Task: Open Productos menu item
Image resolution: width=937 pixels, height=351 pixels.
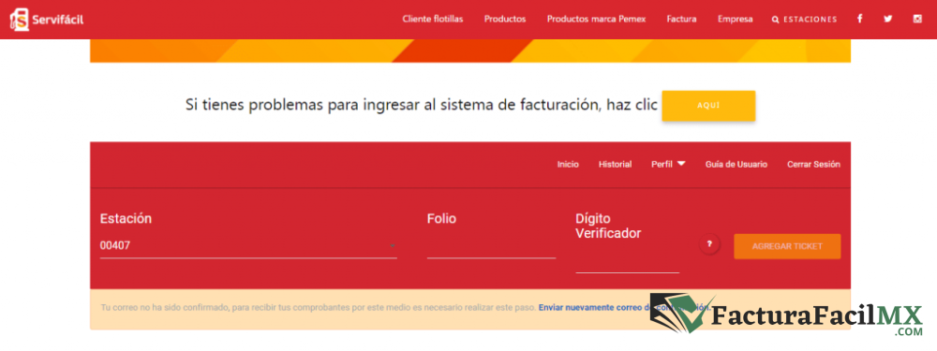Action: 505,19
